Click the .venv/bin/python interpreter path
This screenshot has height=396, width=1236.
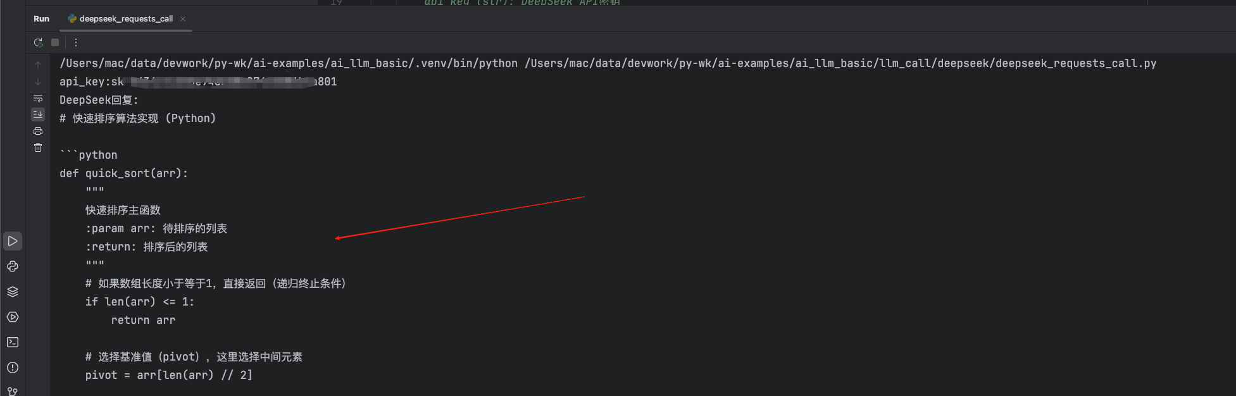pos(289,63)
